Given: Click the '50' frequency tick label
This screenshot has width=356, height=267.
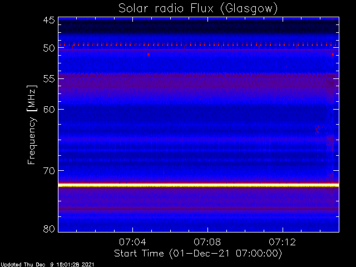Looking at the screenshot, I should (49, 48).
